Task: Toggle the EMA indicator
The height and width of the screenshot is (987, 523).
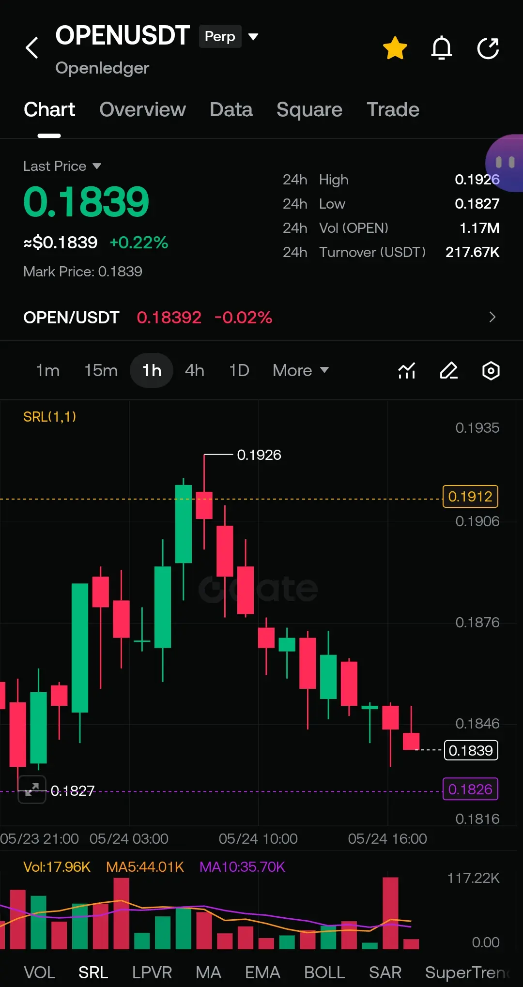Action: (262, 972)
